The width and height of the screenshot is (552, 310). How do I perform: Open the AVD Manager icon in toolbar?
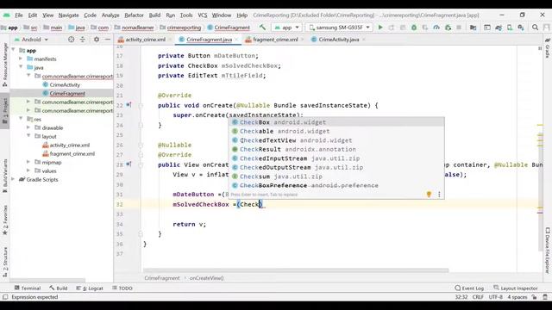tap(510, 27)
